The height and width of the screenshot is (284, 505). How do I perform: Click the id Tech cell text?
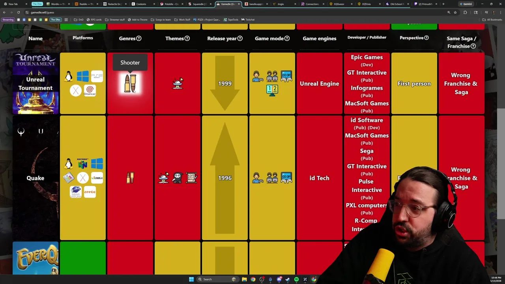tap(320, 178)
